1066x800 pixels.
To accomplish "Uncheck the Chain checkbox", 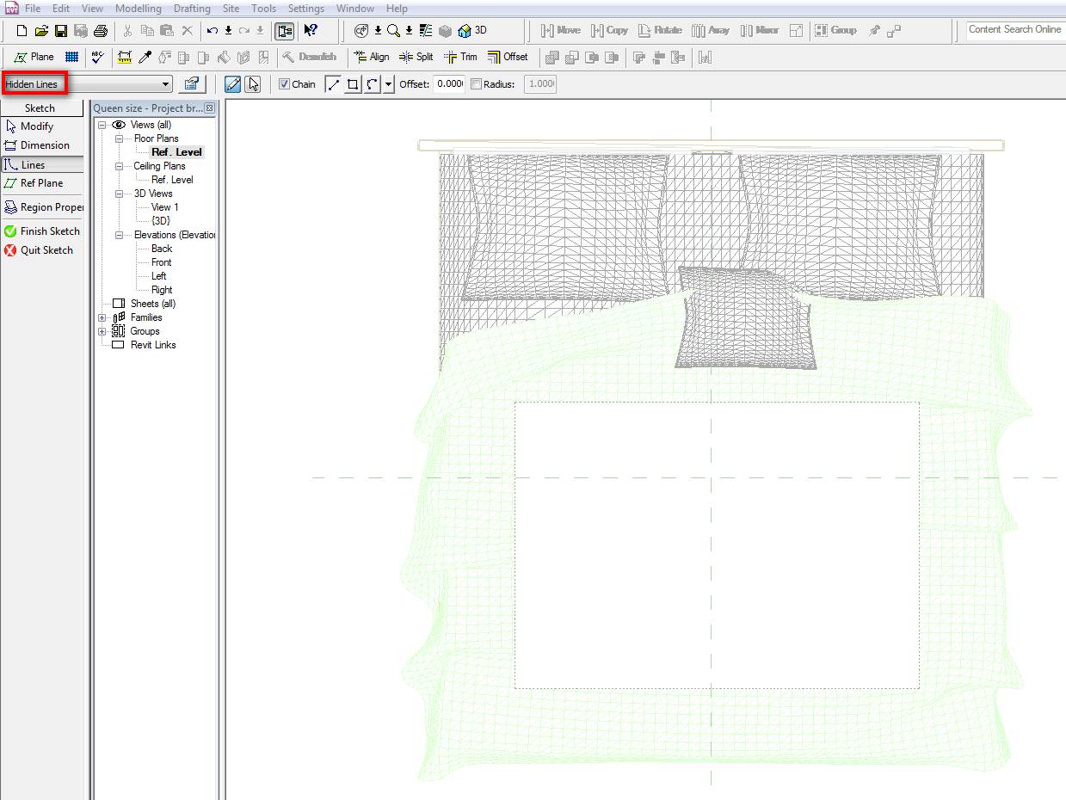I will coord(285,84).
